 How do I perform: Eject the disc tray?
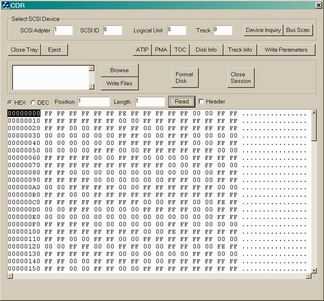point(54,50)
